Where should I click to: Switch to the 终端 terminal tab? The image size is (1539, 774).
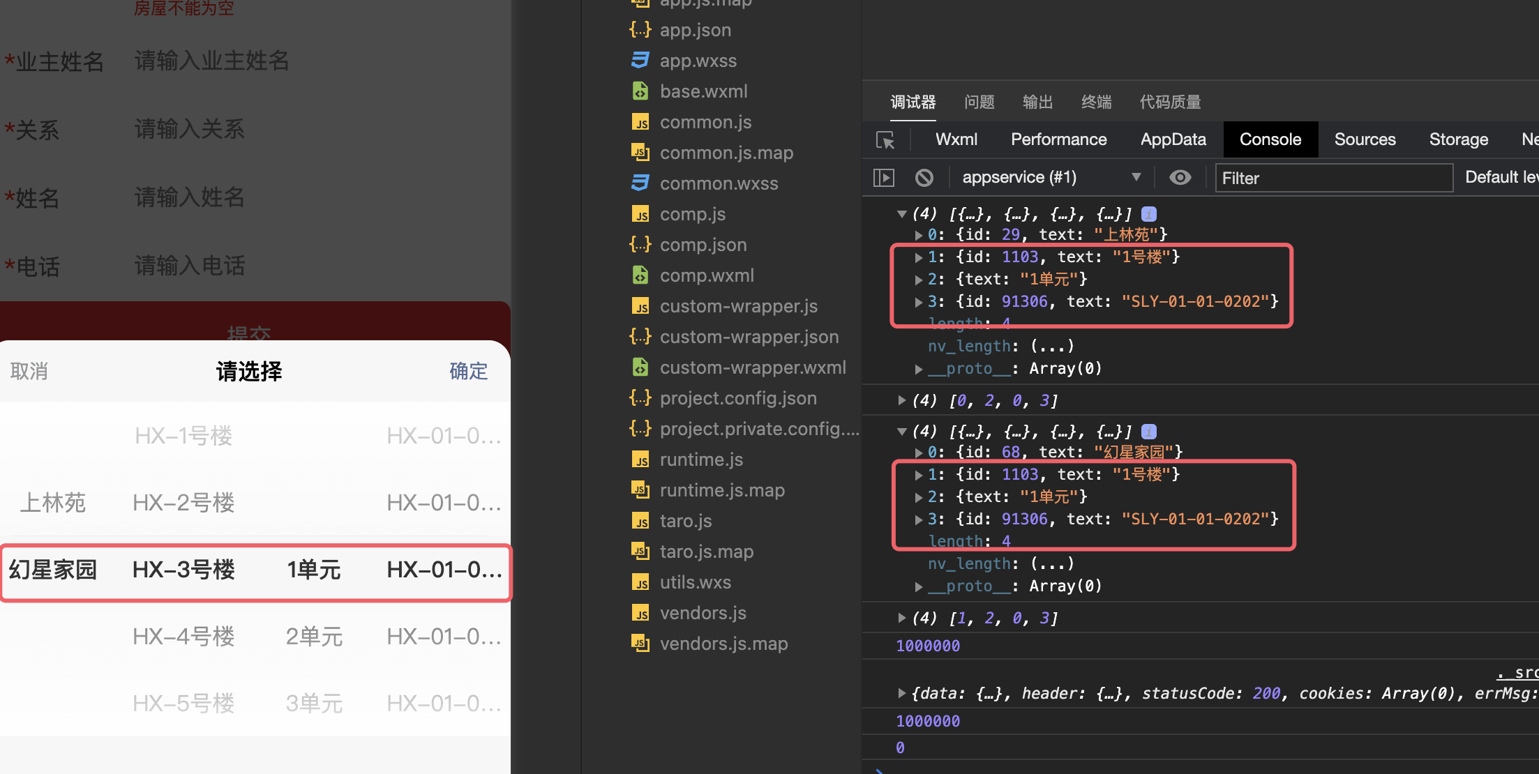pos(1095,102)
